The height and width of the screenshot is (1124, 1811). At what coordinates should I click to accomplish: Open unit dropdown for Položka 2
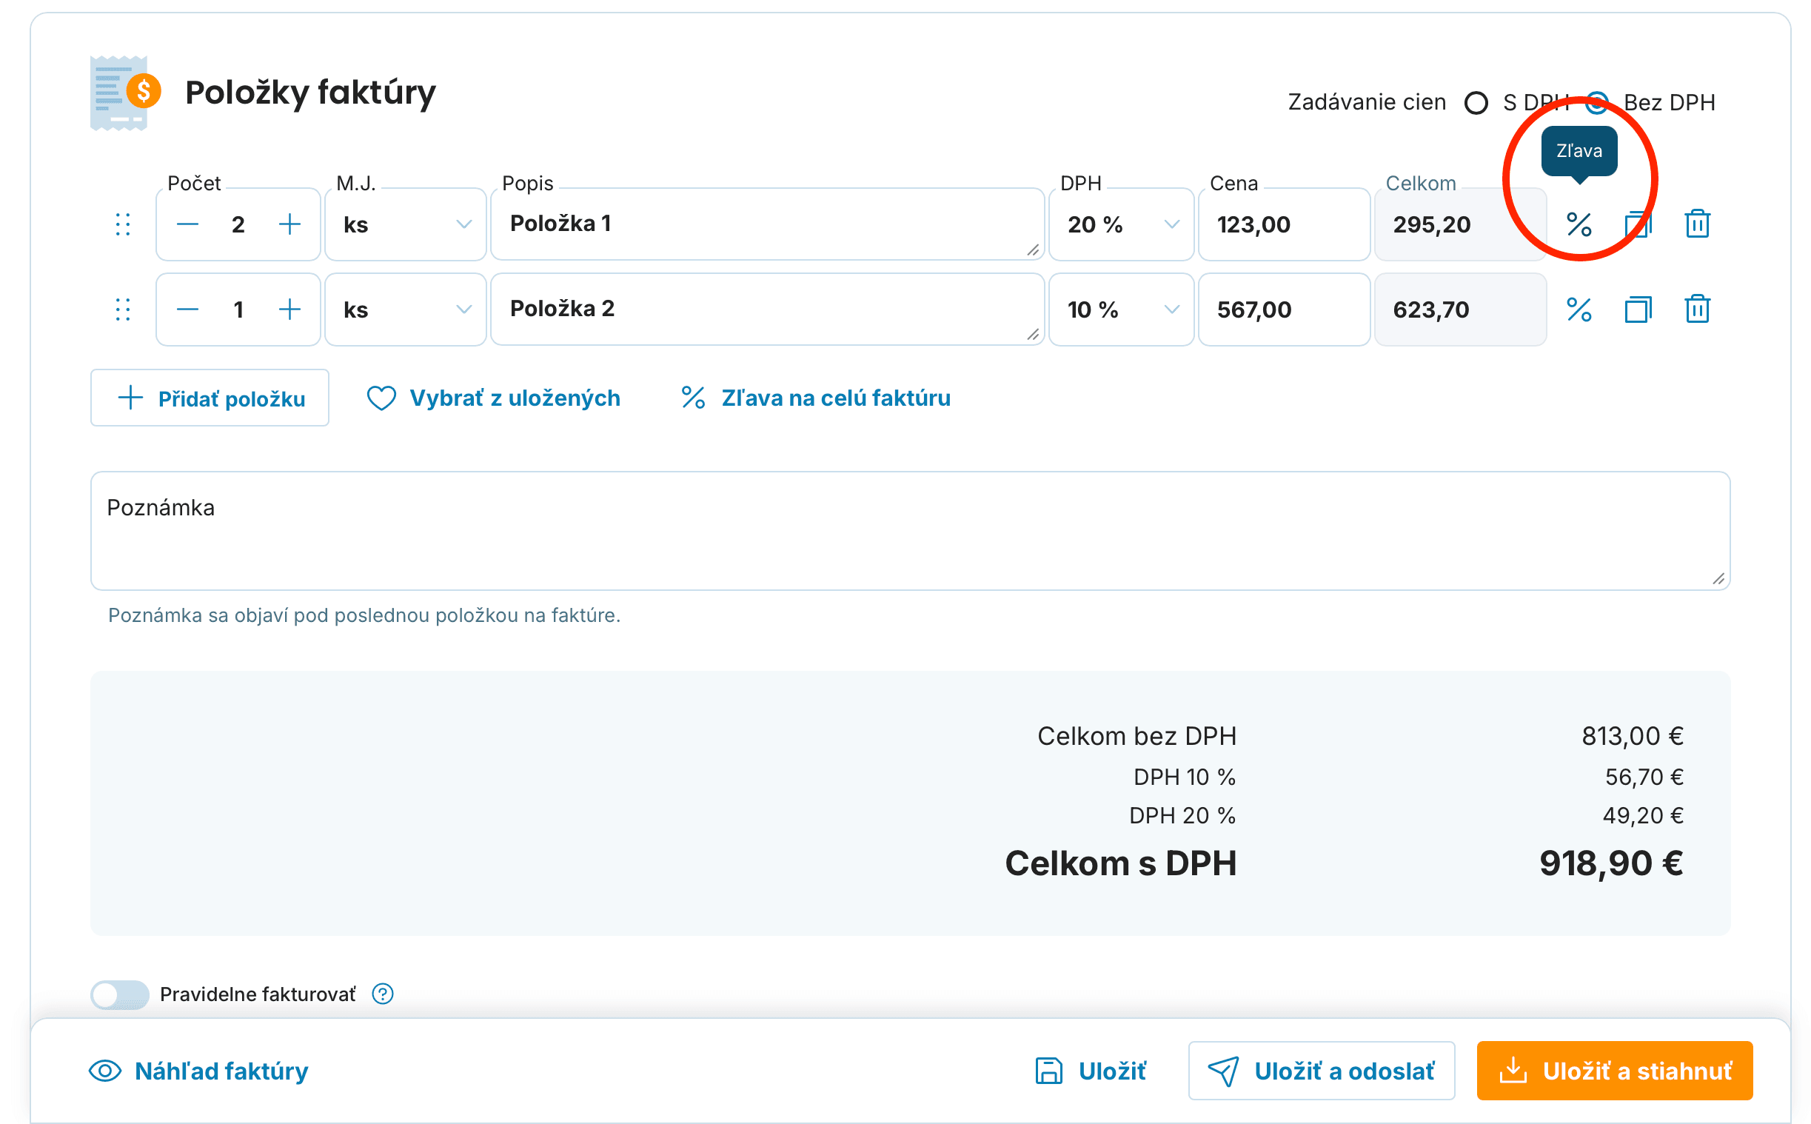tap(406, 310)
